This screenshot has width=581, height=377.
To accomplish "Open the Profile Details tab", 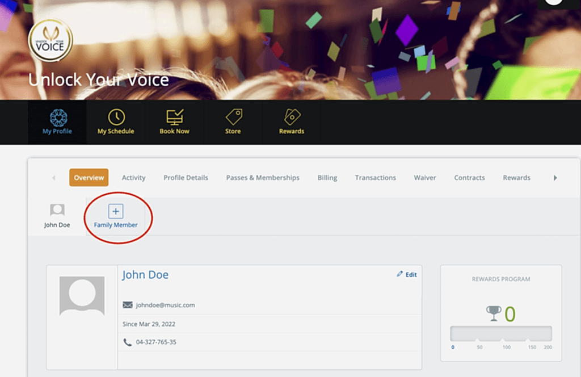I will coord(186,178).
